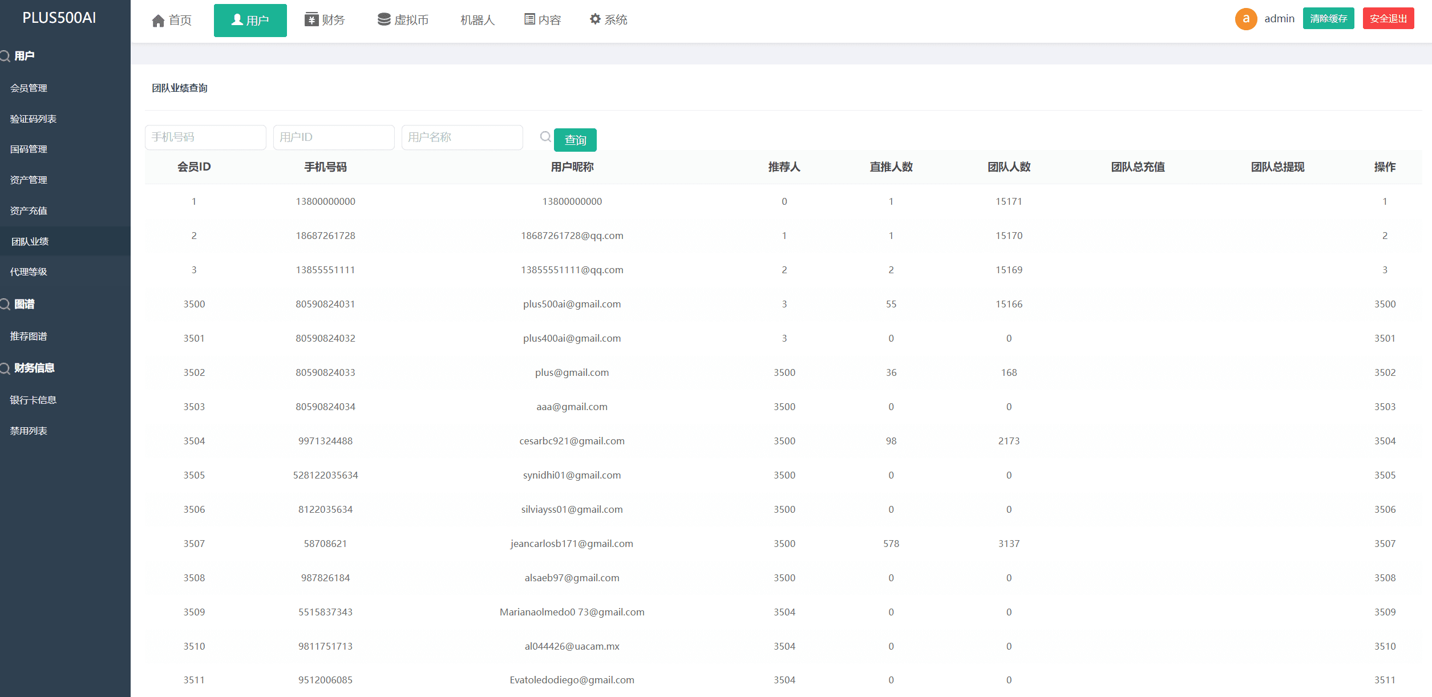The image size is (1432, 697).
Task: Click phone number 528122035634
Action: click(325, 475)
